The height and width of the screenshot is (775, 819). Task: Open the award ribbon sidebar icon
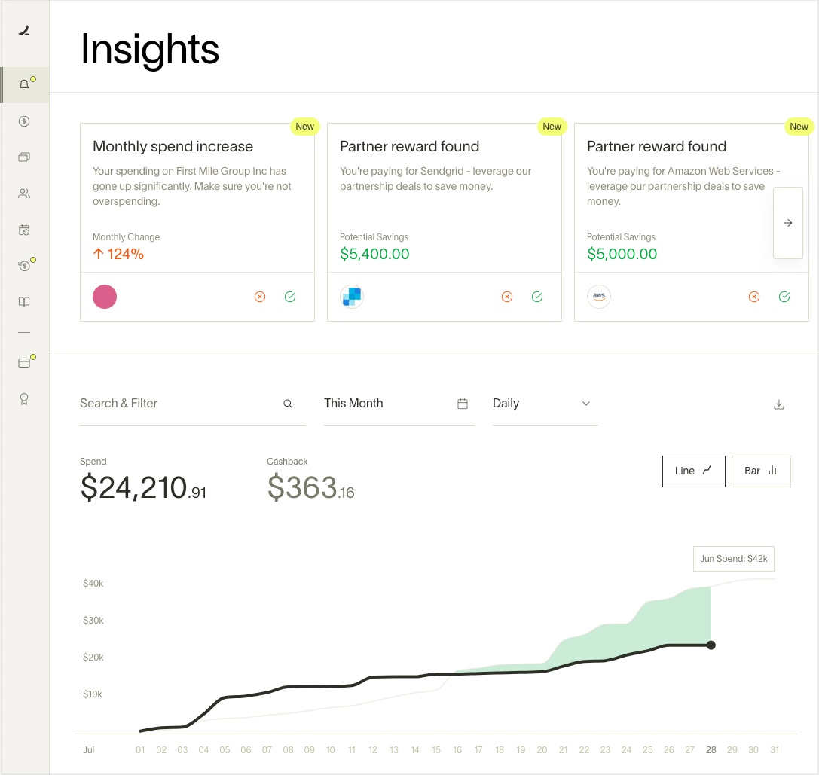[x=24, y=399]
